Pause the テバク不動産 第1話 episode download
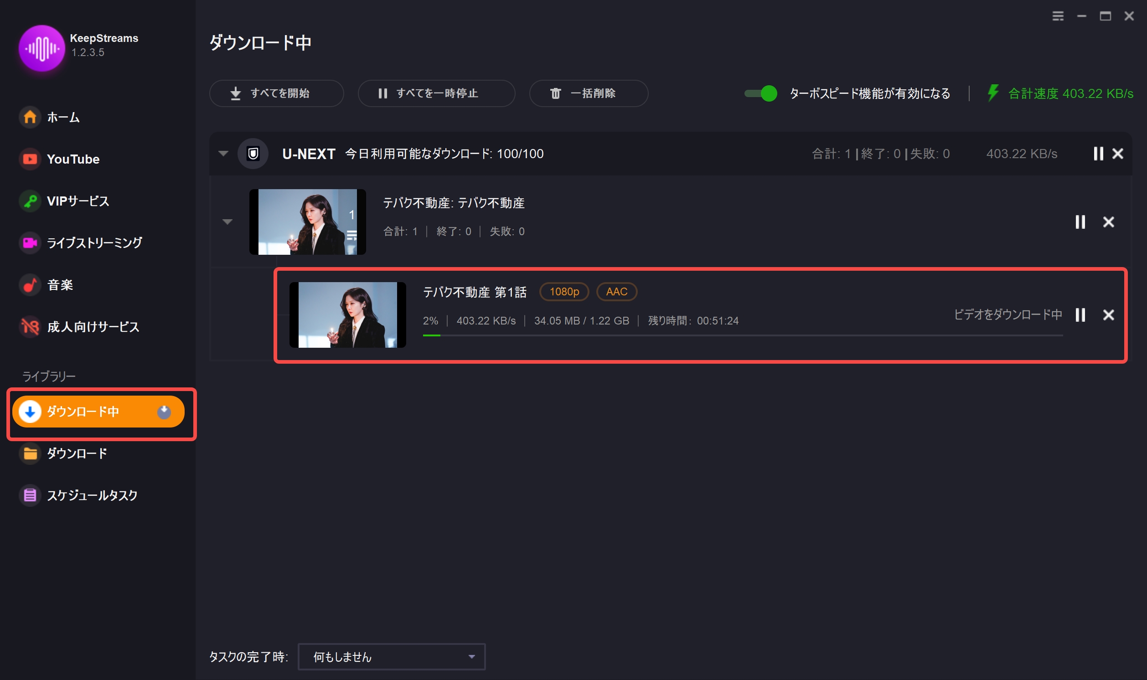 [x=1080, y=315]
